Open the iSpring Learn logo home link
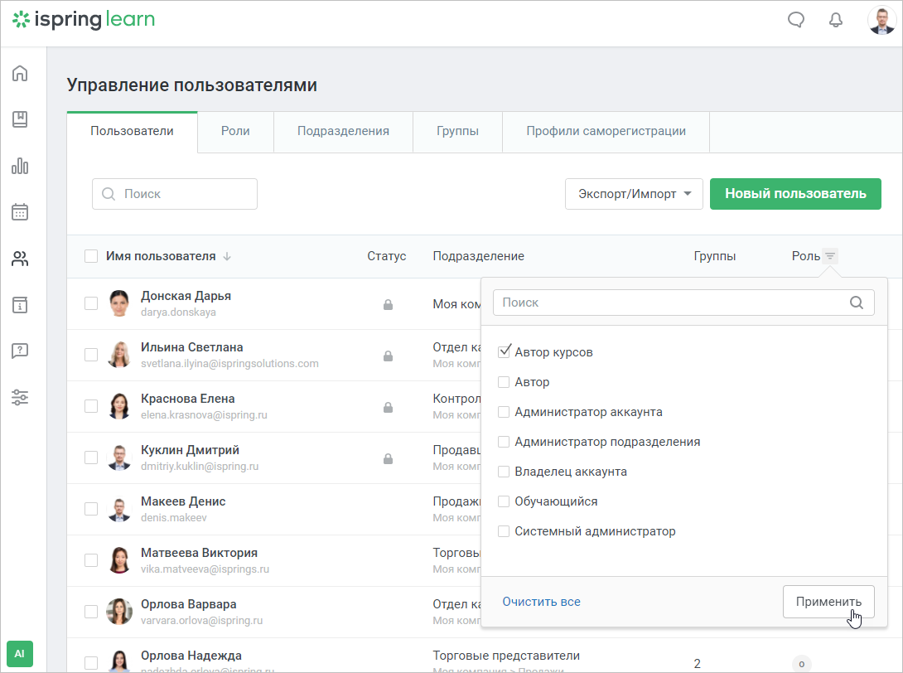The height and width of the screenshot is (673, 903). pyautogui.click(x=84, y=20)
